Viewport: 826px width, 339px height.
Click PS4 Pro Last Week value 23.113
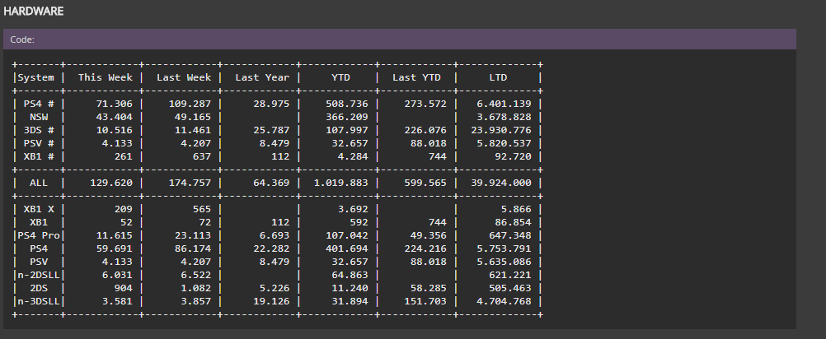click(193, 235)
